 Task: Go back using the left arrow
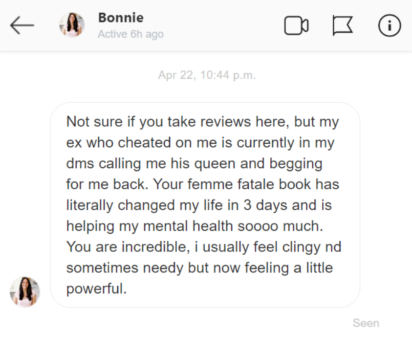[22, 25]
